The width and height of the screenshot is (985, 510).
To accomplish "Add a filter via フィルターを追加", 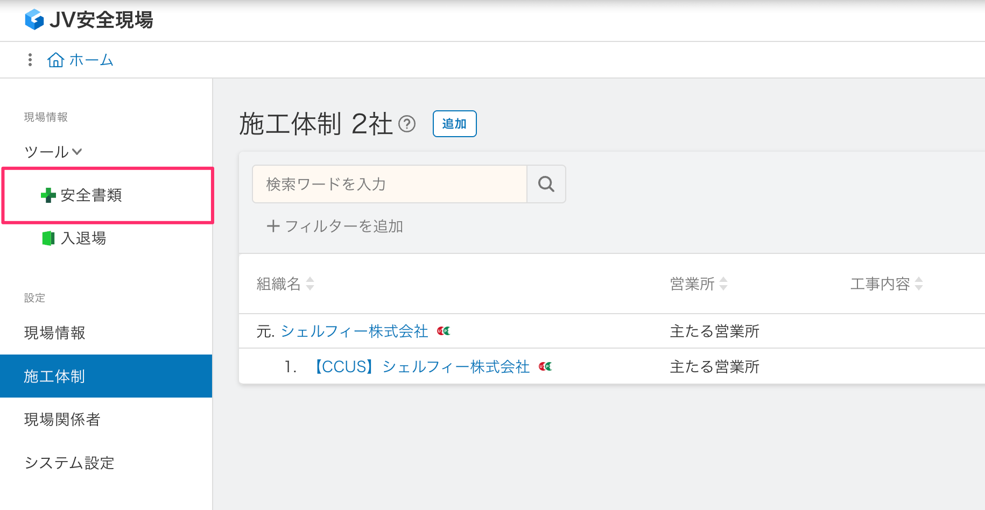I will tap(335, 226).
